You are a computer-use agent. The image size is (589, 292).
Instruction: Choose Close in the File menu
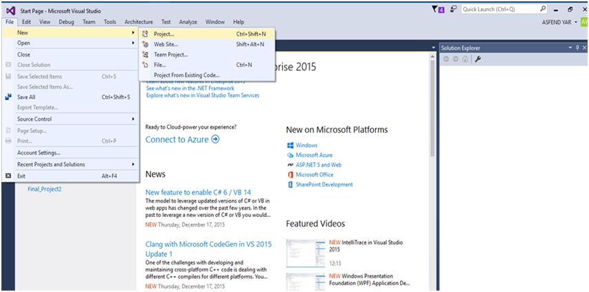70,54
